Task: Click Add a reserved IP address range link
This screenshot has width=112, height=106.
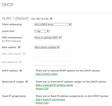Action: click(x=54, y=85)
